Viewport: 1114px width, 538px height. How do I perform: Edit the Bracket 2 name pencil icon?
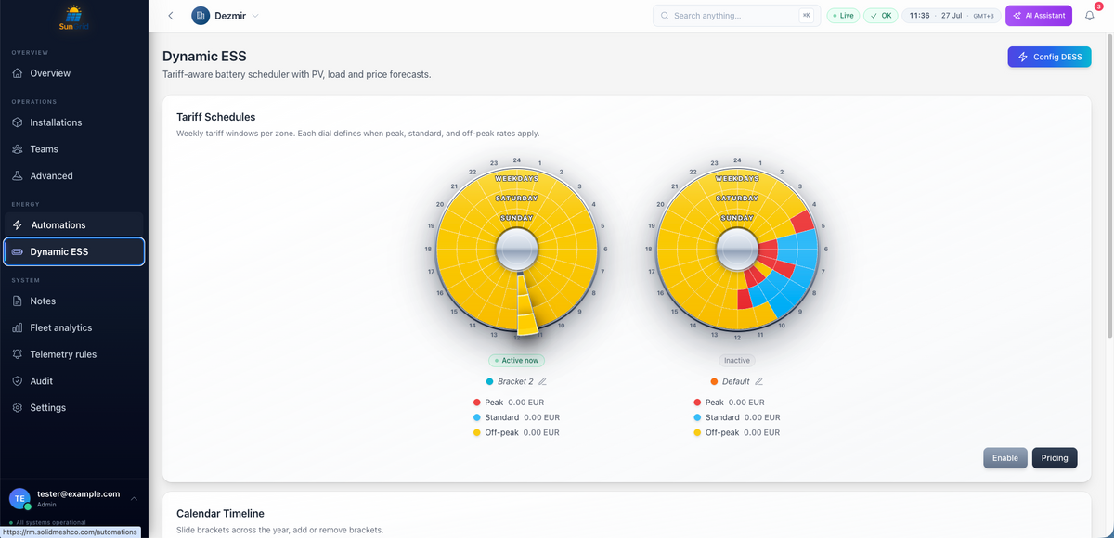(543, 381)
